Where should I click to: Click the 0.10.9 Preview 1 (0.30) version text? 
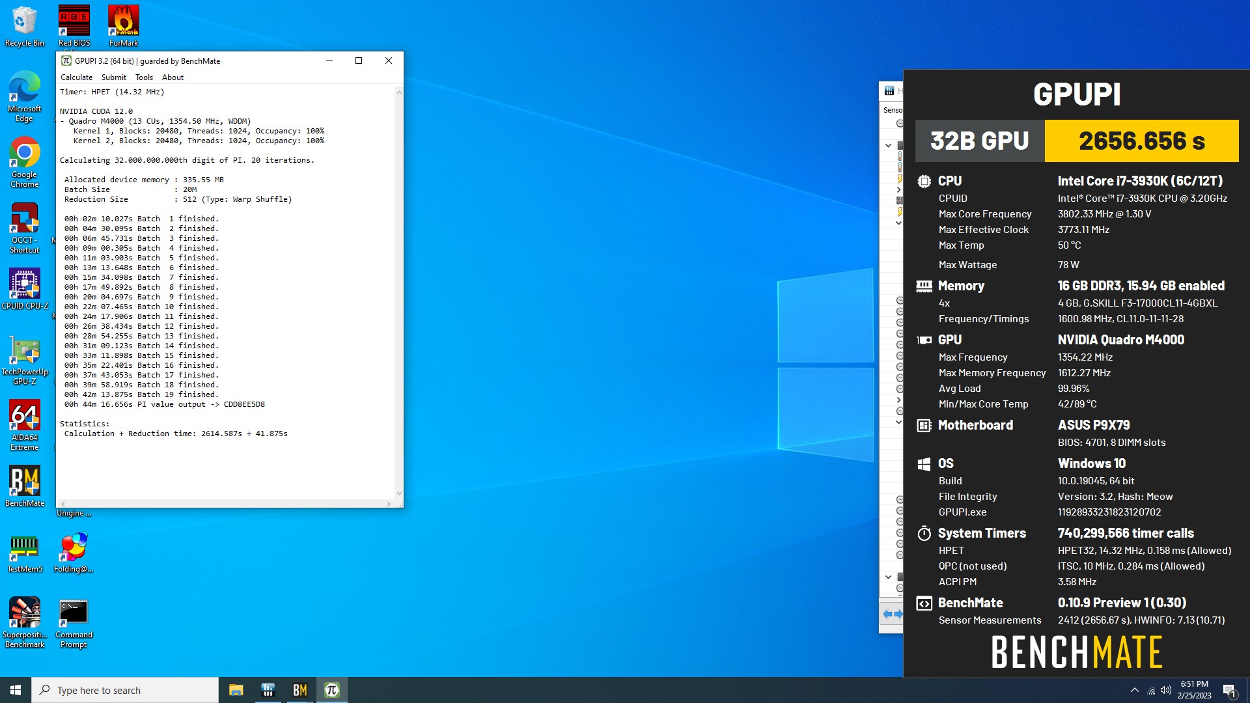click(1122, 603)
